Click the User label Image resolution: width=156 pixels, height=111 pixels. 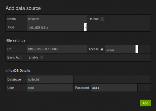(x=11, y=88)
